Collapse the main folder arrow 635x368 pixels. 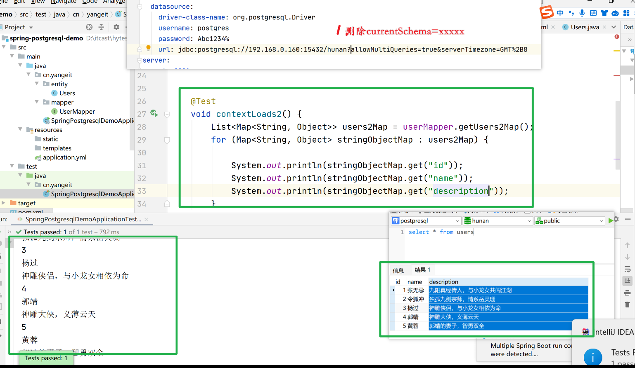pyautogui.click(x=12, y=56)
